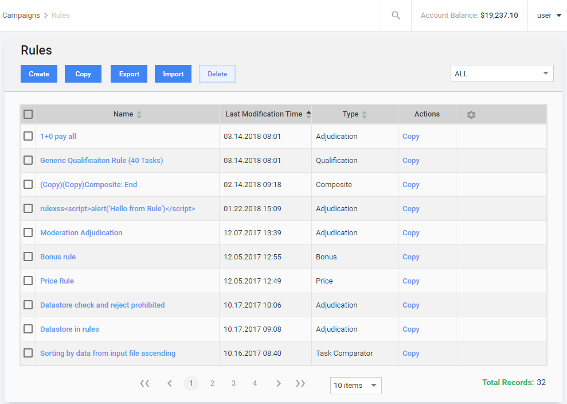
Task: Click the Delete button
Action: tap(217, 74)
